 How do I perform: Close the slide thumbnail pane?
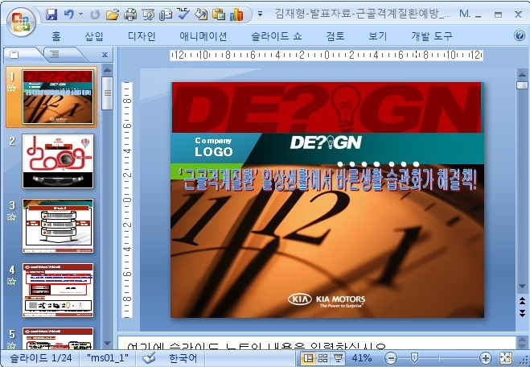click(x=105, y=55)
